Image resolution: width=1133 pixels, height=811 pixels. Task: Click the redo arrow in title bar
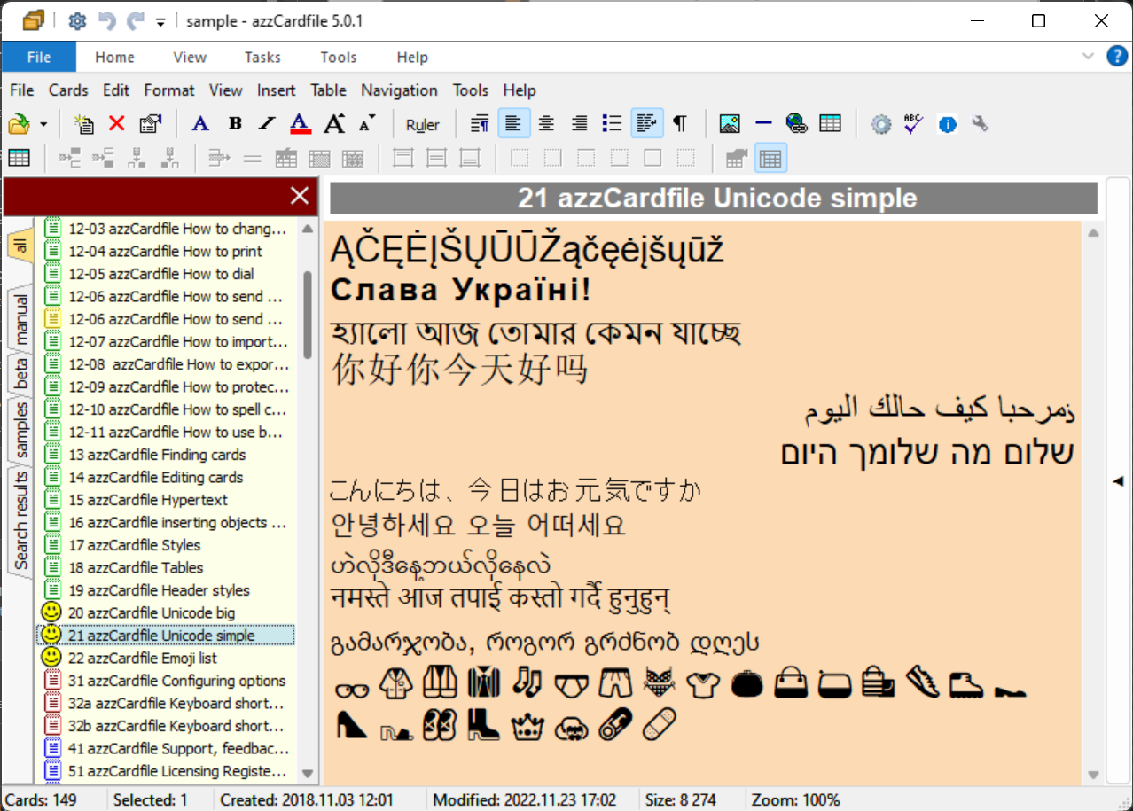tap(135, 21)
